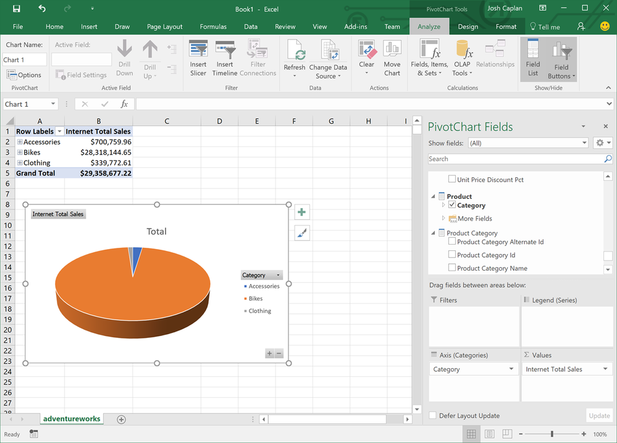Check the Product Category Name field

tap(452, 268)
